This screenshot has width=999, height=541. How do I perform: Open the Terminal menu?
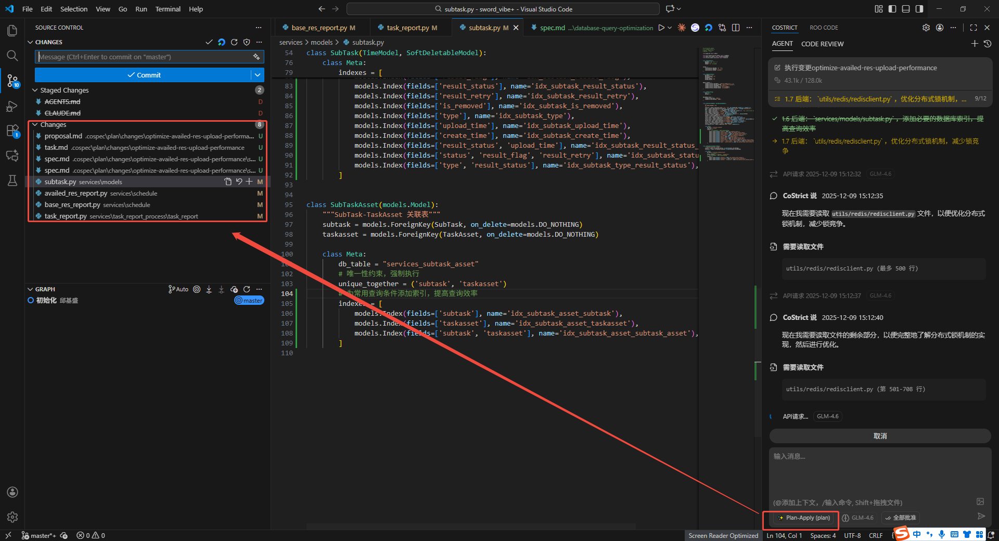[168, 9]
